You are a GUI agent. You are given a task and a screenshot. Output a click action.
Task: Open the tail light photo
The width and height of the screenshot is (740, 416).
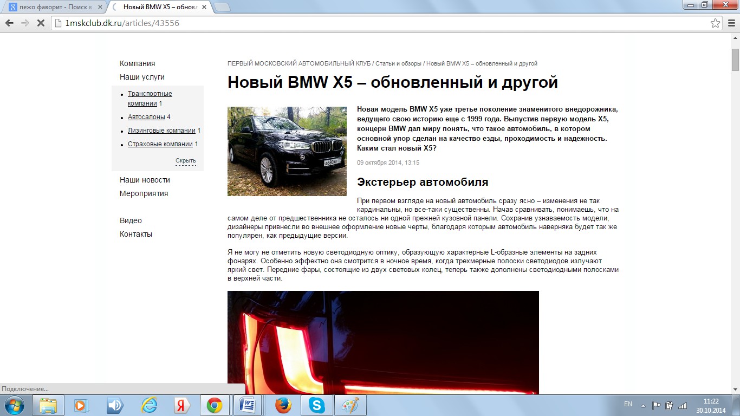coord(383,342)
